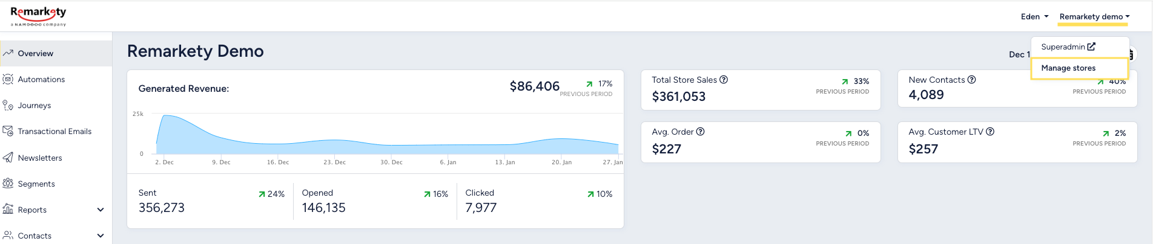The height and width of the screenshot is (244, 1153).
Task: Select Manage stores from the dropdown
Action: click(x=1080, y=68)
